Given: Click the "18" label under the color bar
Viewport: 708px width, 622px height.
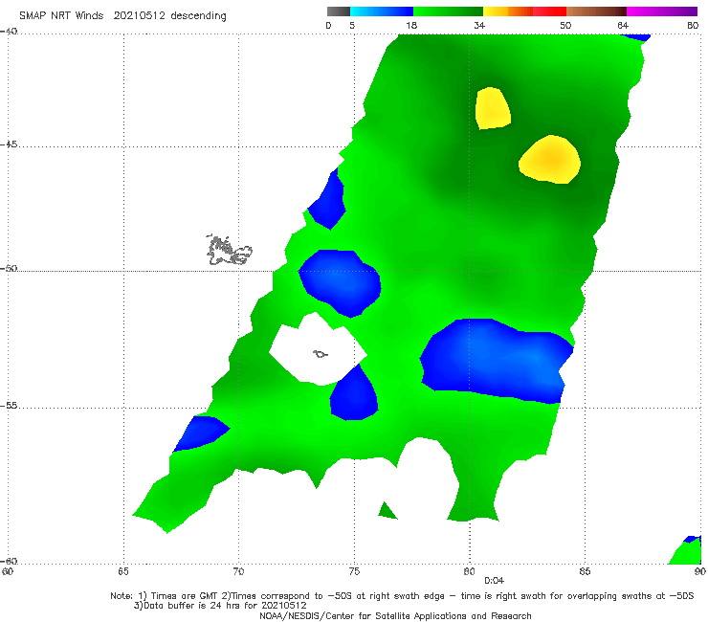Looking at the screenshot, I should [410, 25].
